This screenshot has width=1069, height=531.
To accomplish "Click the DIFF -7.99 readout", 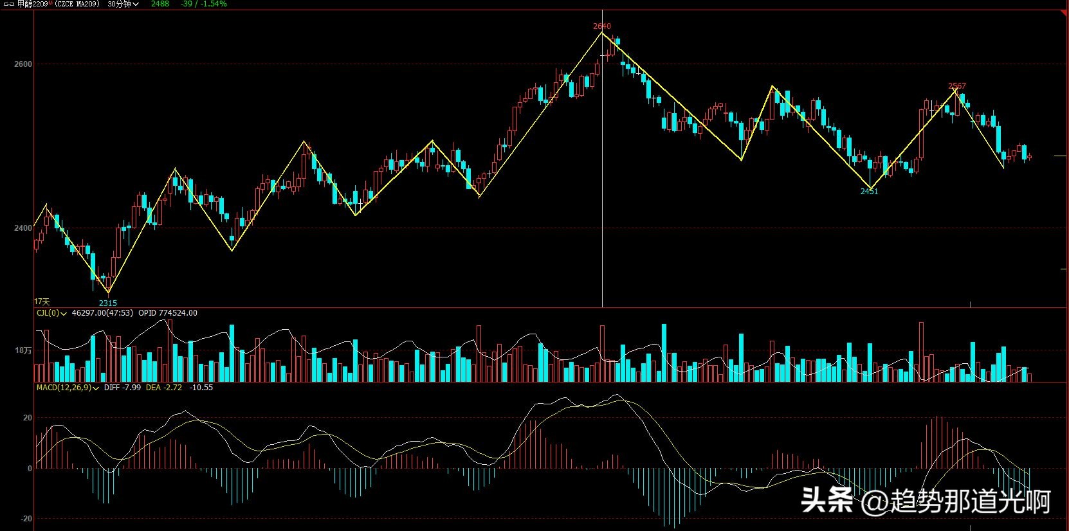I will point(122,388).
